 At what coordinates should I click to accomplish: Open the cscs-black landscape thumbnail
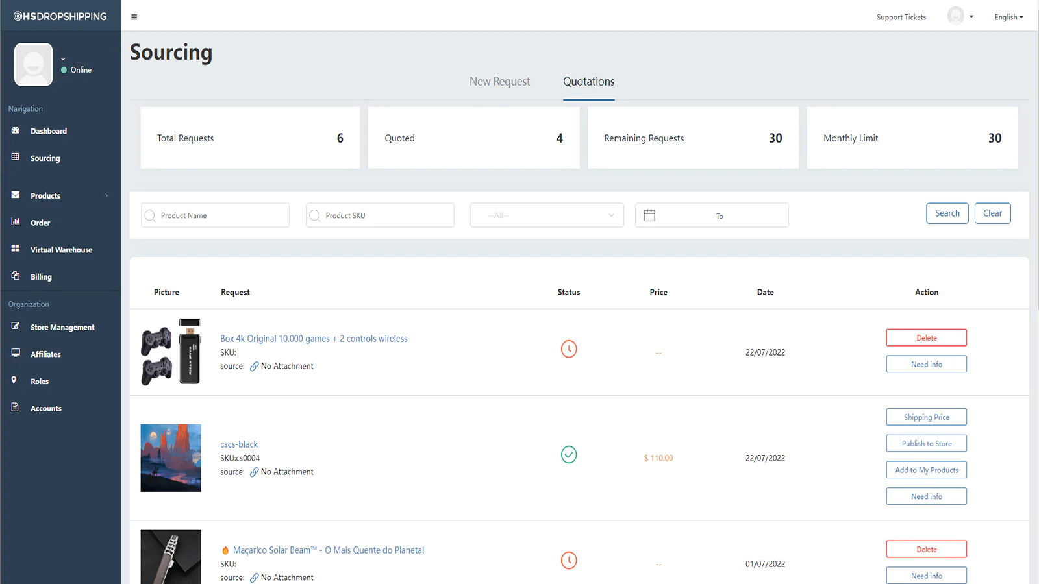pyautogui.click(x=171, y=458)
